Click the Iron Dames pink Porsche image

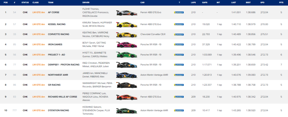click(127, 45)
